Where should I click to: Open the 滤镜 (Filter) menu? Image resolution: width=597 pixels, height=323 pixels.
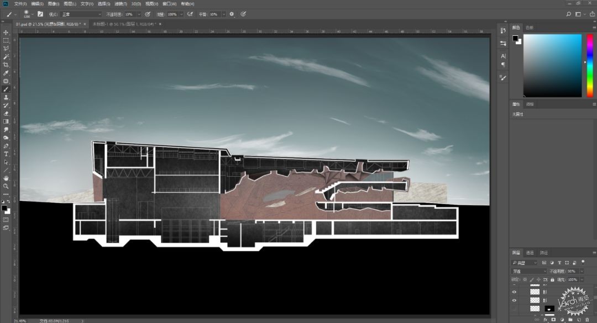121,4
